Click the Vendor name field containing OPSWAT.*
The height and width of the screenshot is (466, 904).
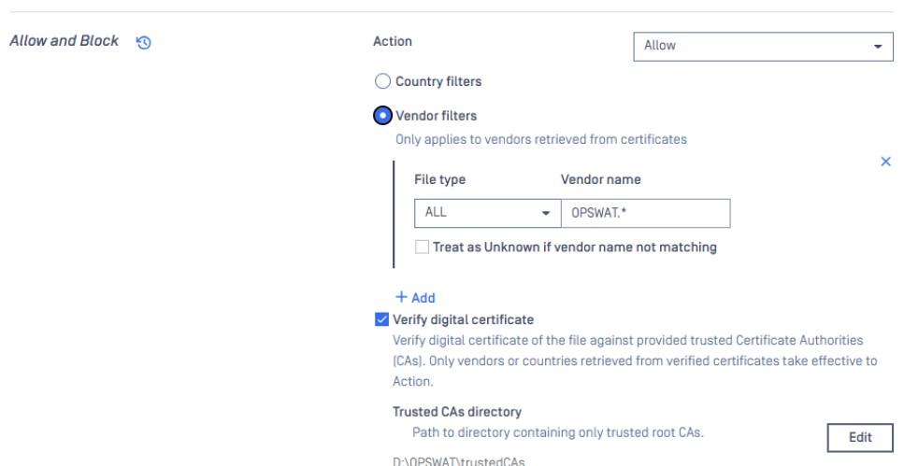(646, 213)
